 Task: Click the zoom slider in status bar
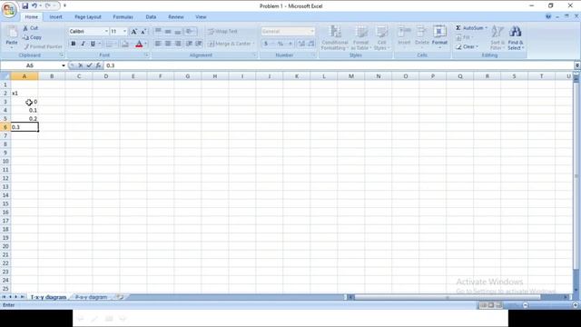550,305
